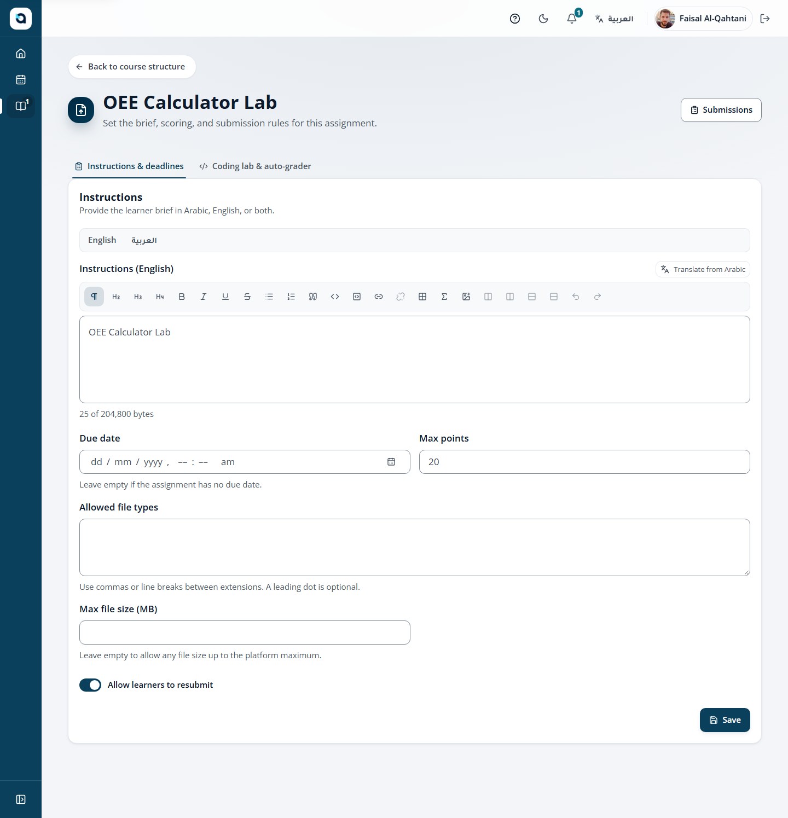The height and width of the screenshot is (818, 788).
Task: Go to Home in the sidebar
Action: point(21,54)
